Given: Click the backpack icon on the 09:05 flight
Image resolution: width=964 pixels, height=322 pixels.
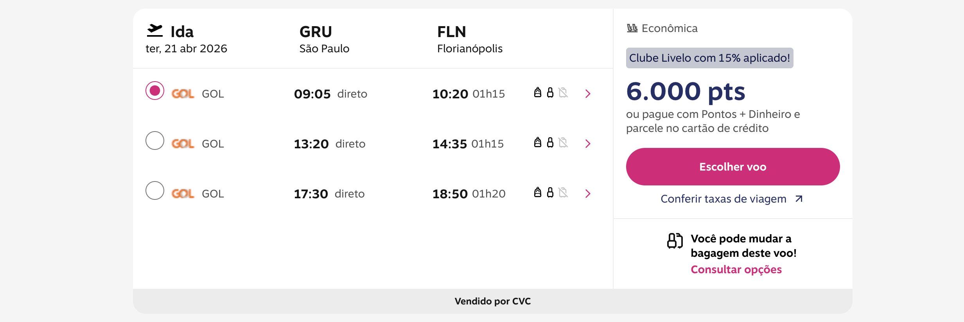Looking at the screenshot, I should (x=538, y=93).
